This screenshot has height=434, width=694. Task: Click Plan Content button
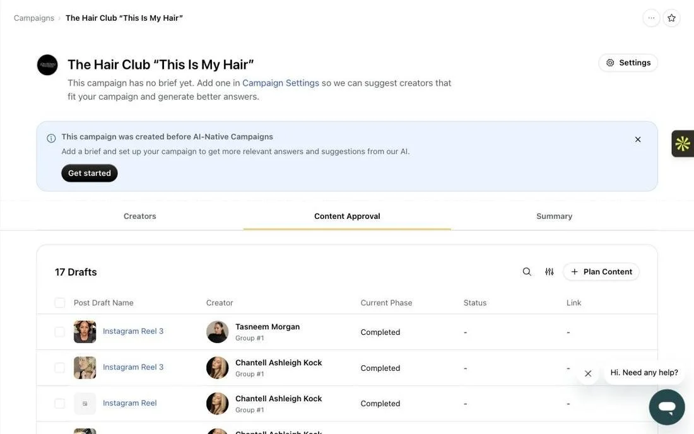coord(601,272)
